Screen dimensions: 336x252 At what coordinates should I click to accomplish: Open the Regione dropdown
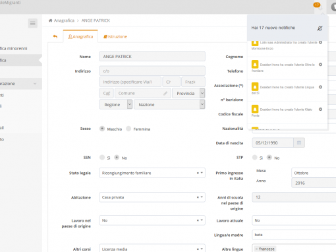click(116, 104)
